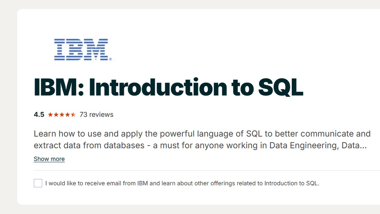Click the half-filled fifth rating star

click(x=73, y=115)
